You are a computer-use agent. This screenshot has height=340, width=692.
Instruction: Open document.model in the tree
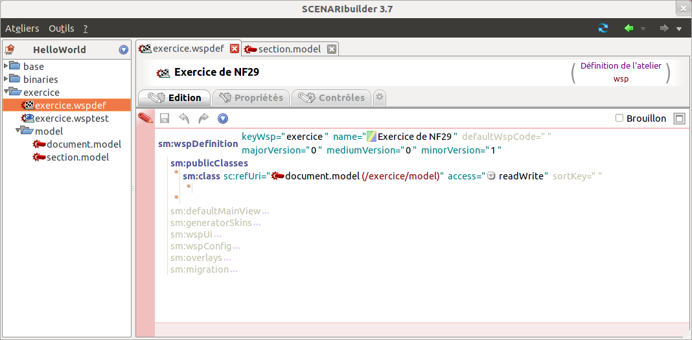(84, 144)
